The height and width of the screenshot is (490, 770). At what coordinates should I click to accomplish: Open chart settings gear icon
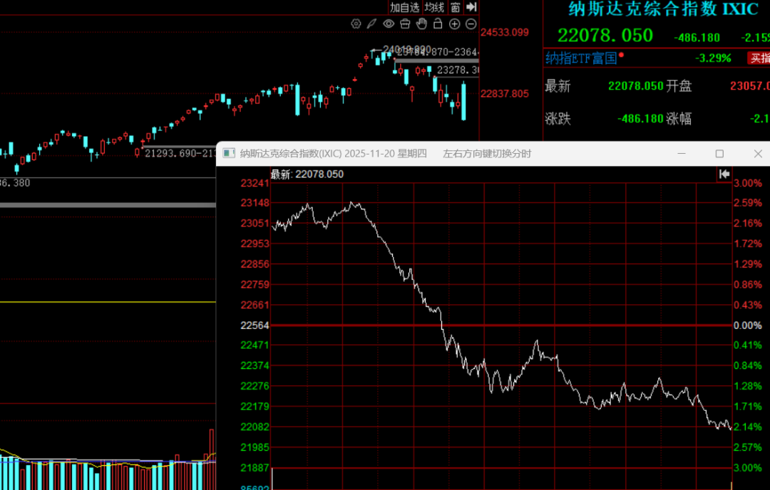point(356,24)
